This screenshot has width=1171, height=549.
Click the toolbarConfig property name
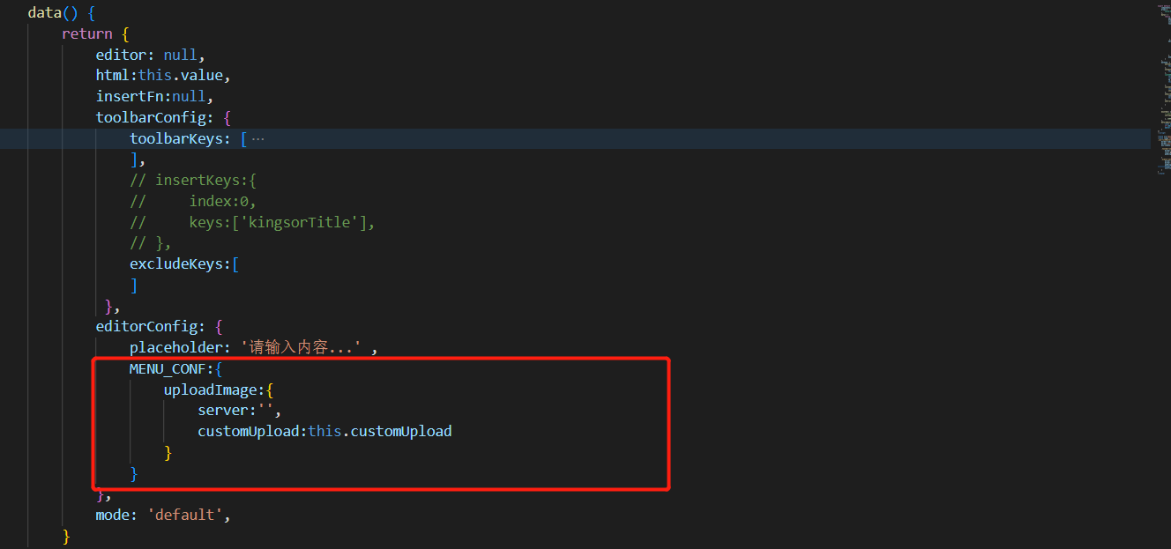(153, 117)
